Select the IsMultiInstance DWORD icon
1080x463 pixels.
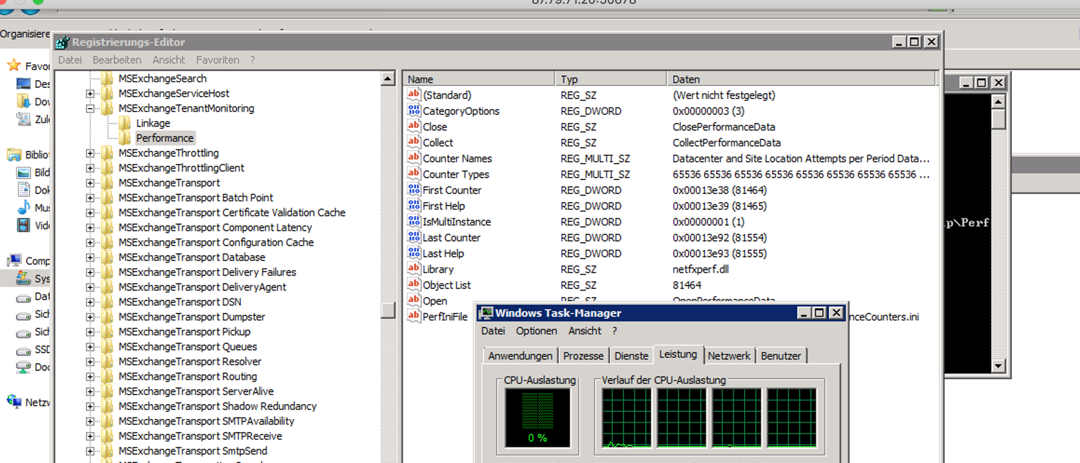[x=414, y=221]
